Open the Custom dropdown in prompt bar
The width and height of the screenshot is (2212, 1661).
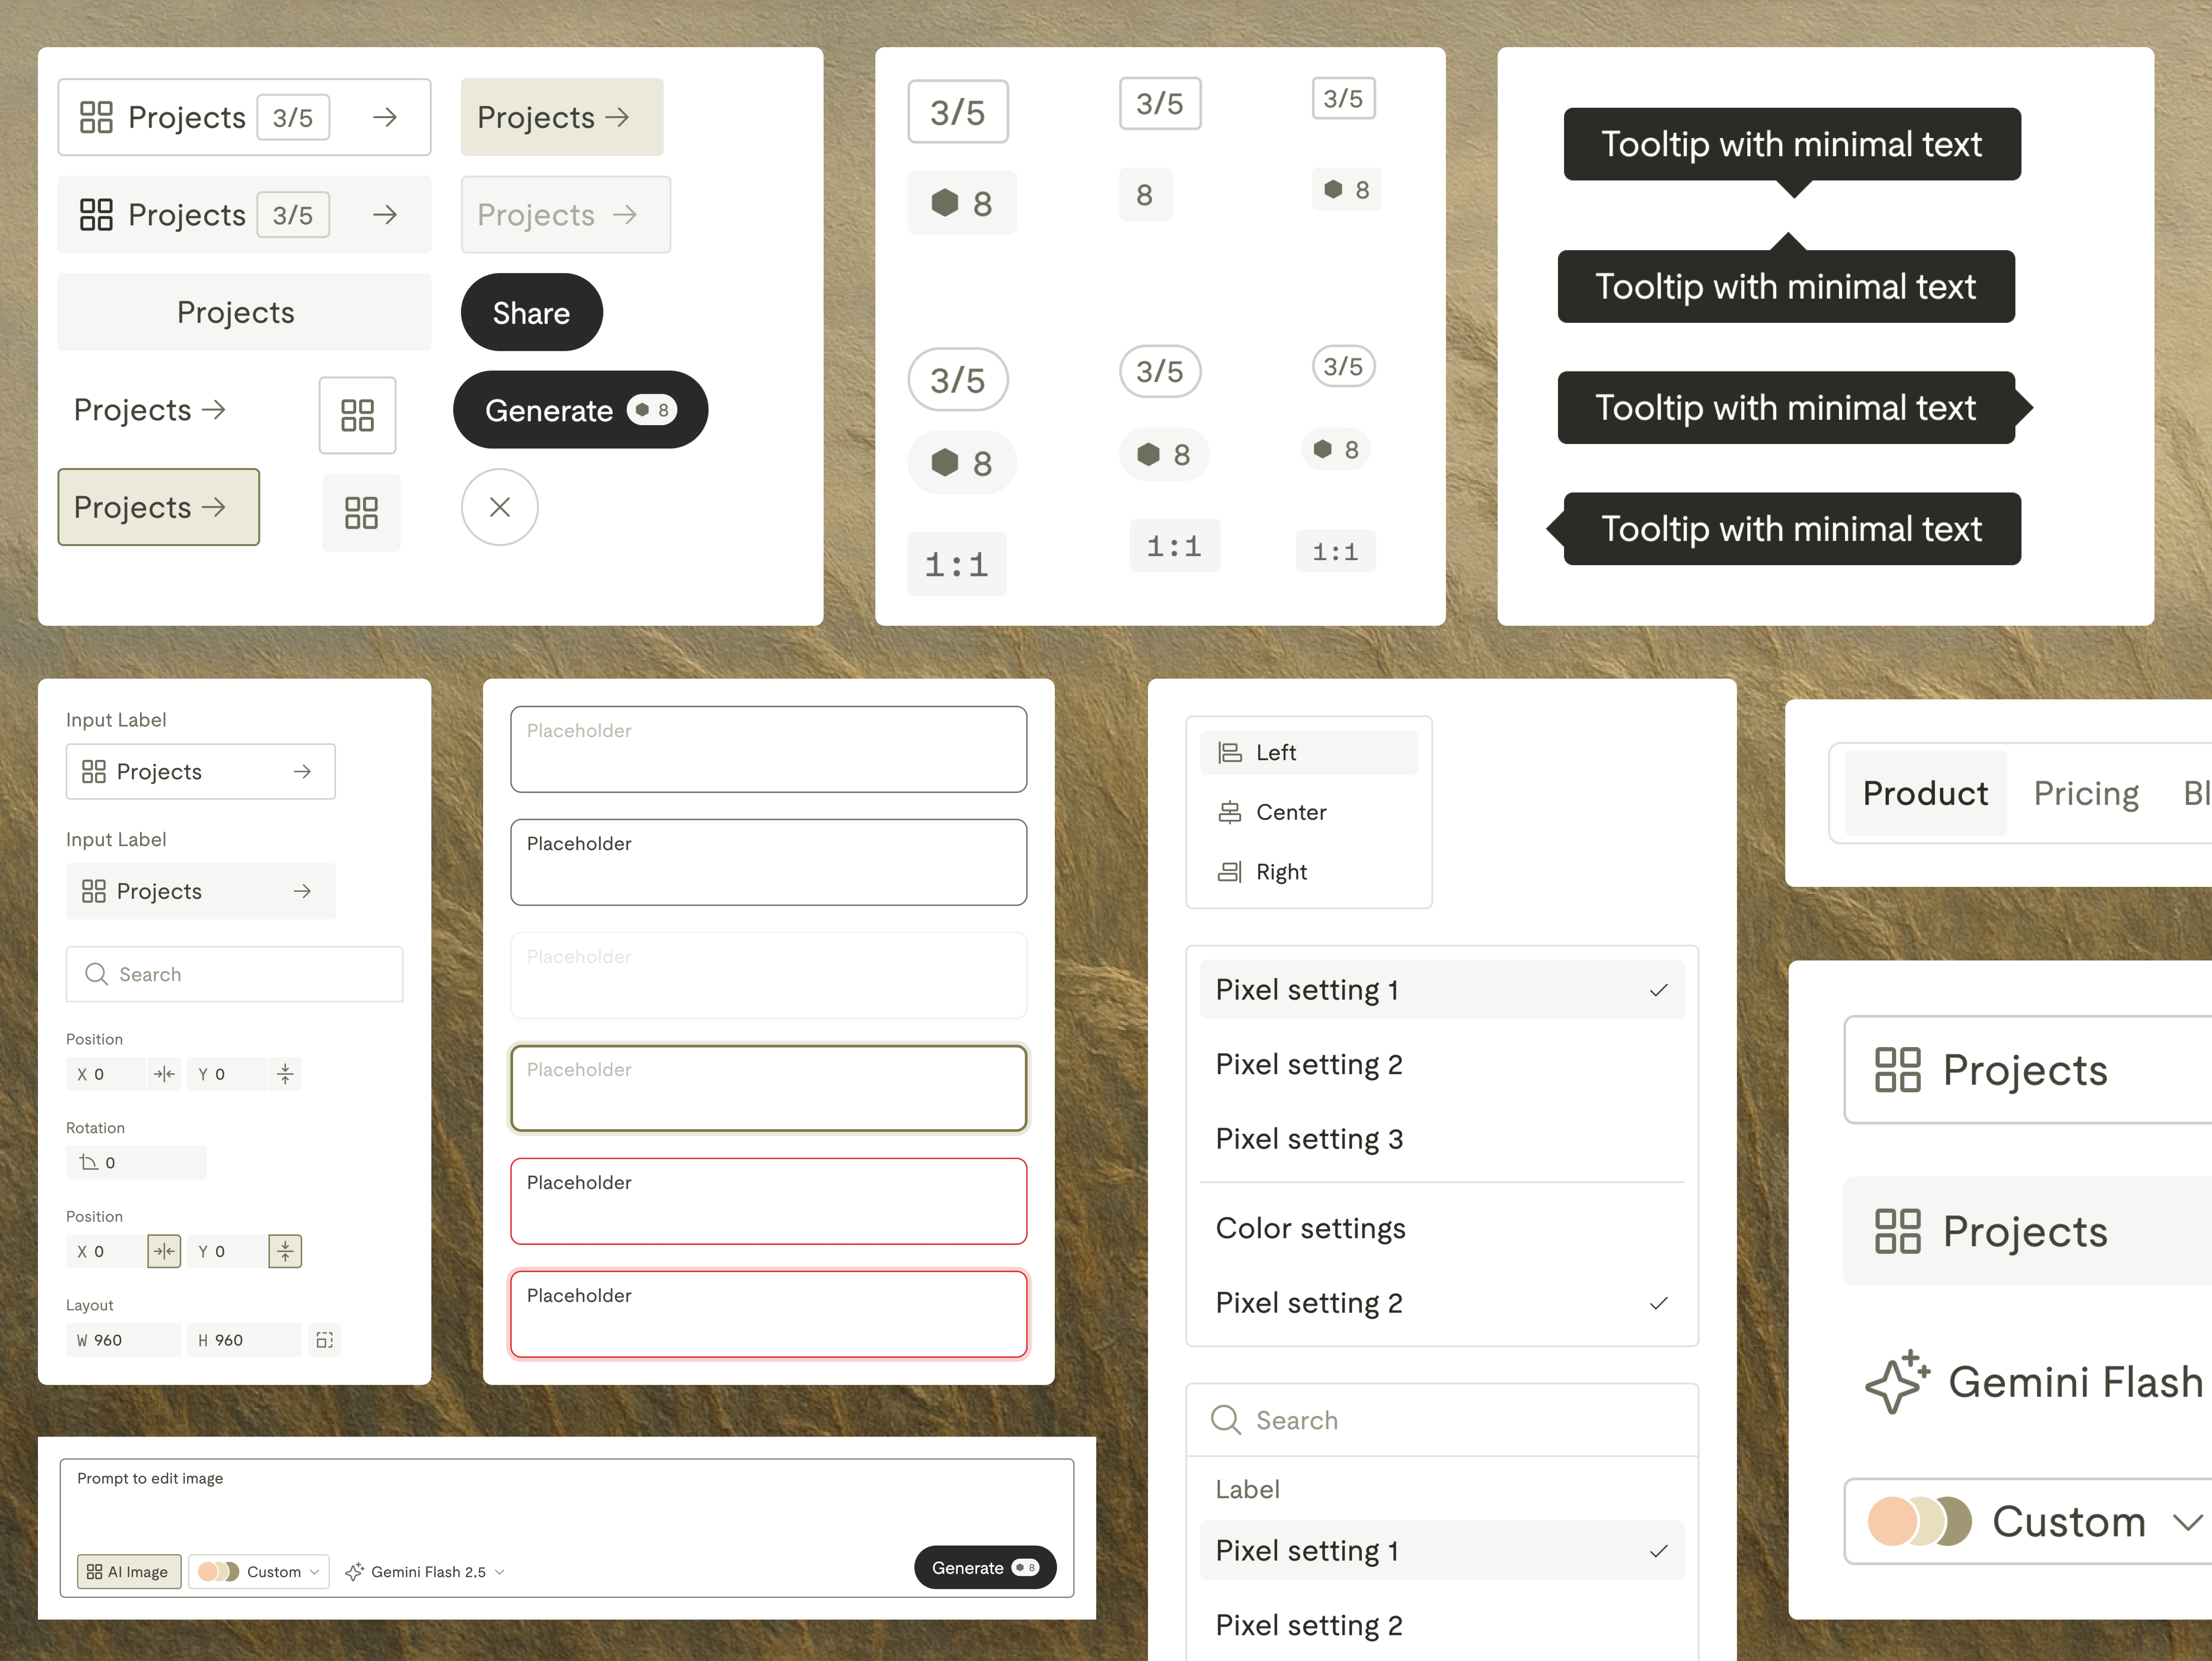coord(259,1571)
